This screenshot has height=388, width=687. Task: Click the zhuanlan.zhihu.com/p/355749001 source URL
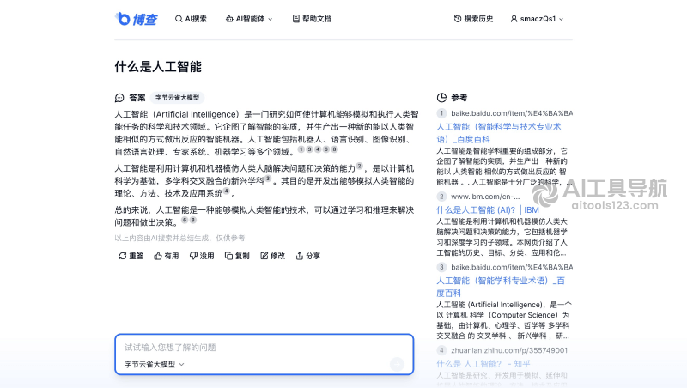tap(509, 350)
